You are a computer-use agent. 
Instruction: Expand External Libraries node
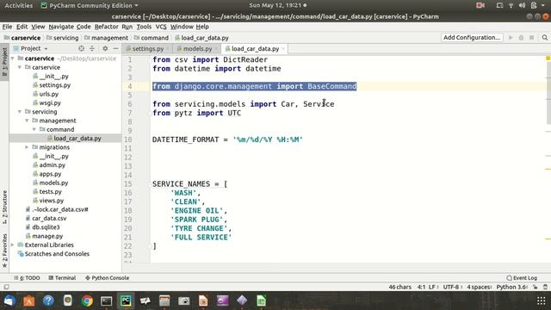click(x=13, y=245)
